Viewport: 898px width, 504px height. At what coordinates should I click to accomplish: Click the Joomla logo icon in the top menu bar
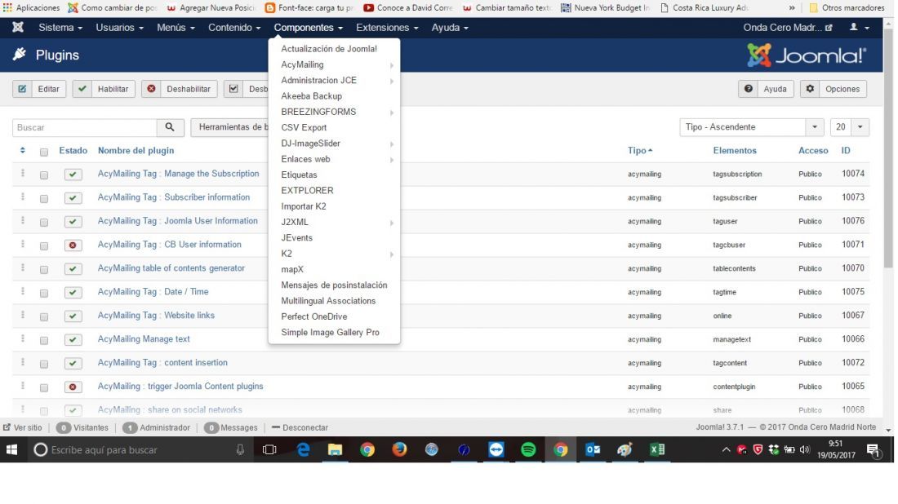tap(18, 28)
